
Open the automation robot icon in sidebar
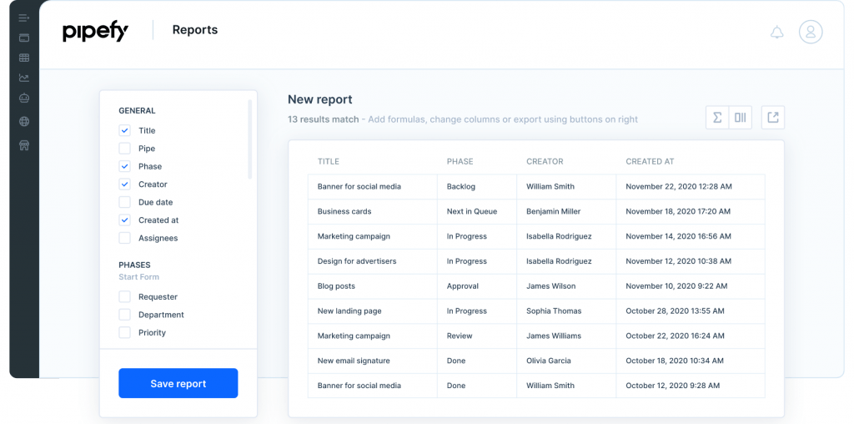(24, 98)
